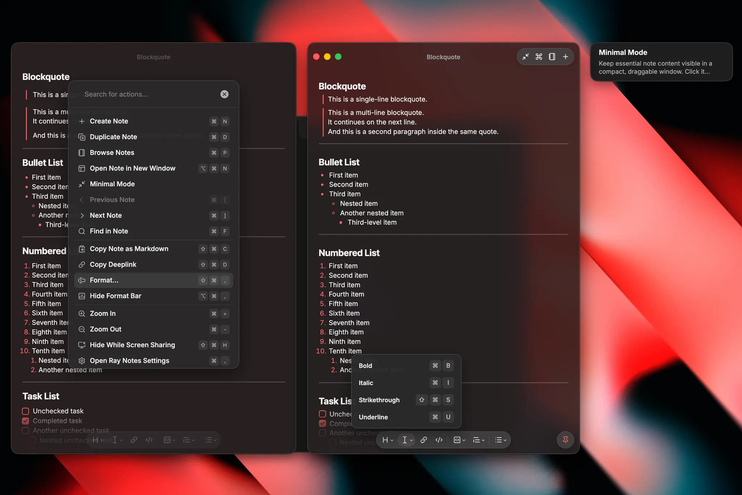Click the code icon in the left window format bar
This screenshot has width=742, height=495.
tap(149, 440)
